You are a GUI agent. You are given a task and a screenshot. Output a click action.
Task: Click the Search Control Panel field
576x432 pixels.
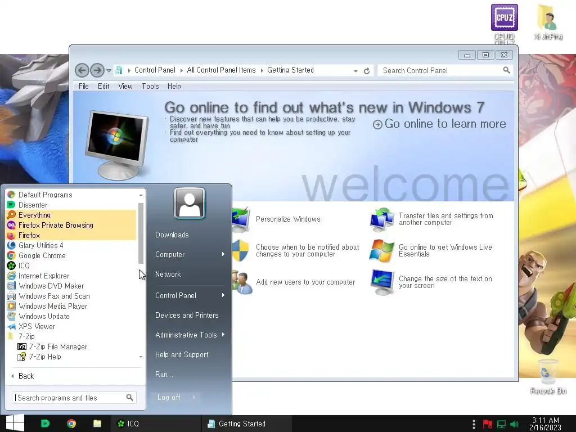(441, 70)
